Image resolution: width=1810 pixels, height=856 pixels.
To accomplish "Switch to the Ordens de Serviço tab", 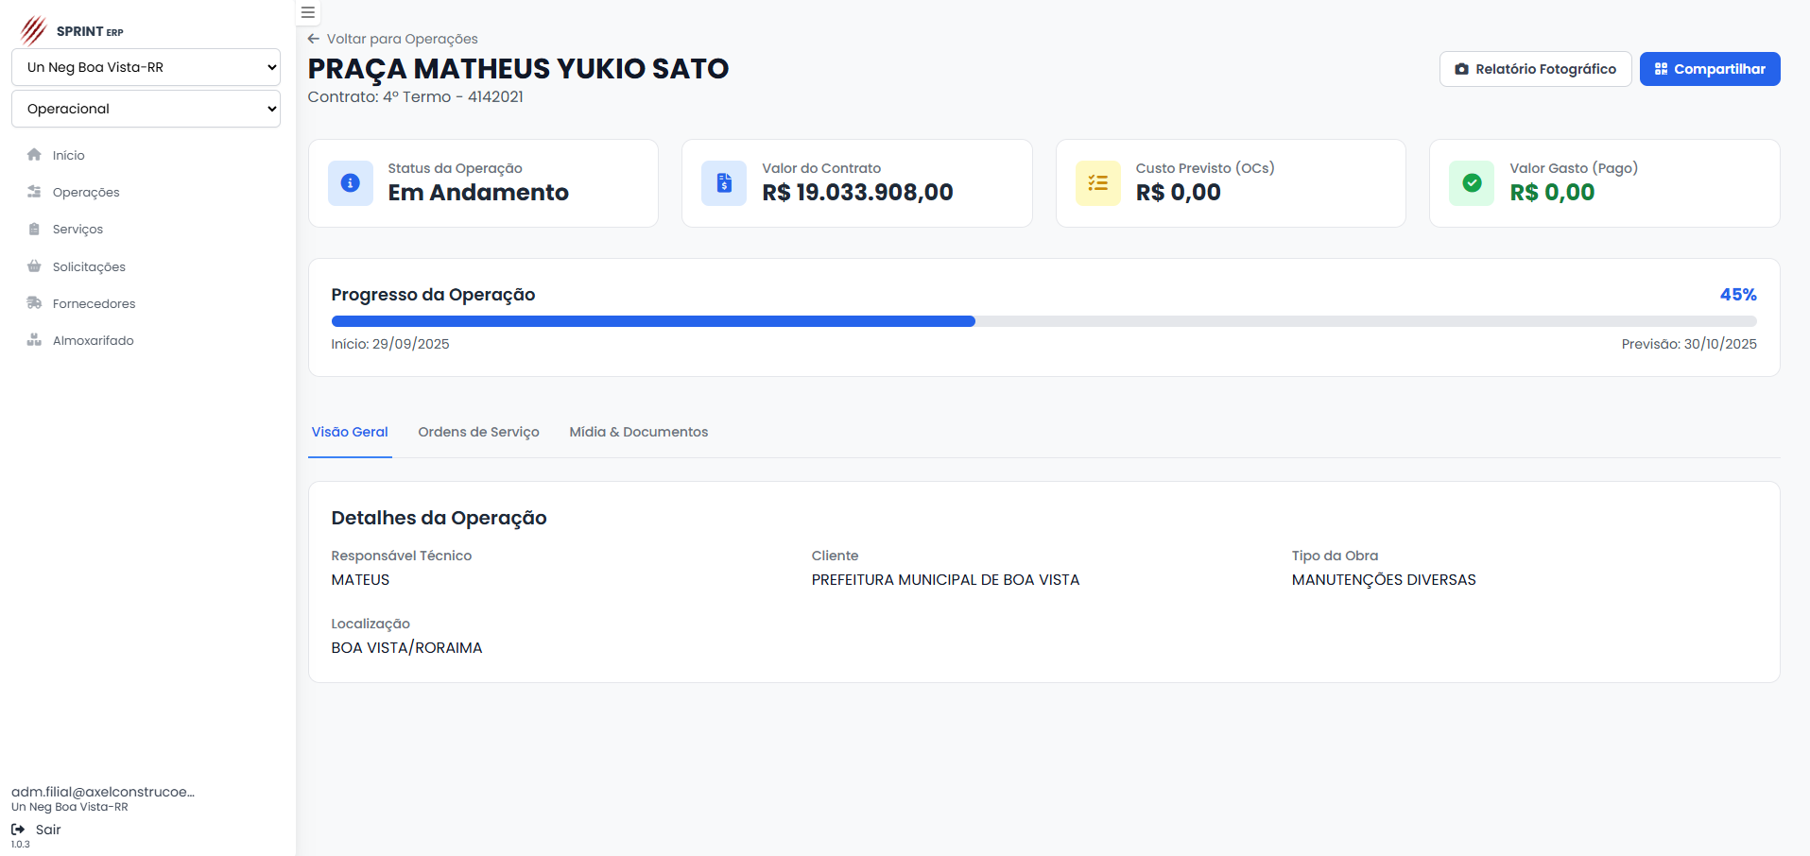I will (478, 432).
